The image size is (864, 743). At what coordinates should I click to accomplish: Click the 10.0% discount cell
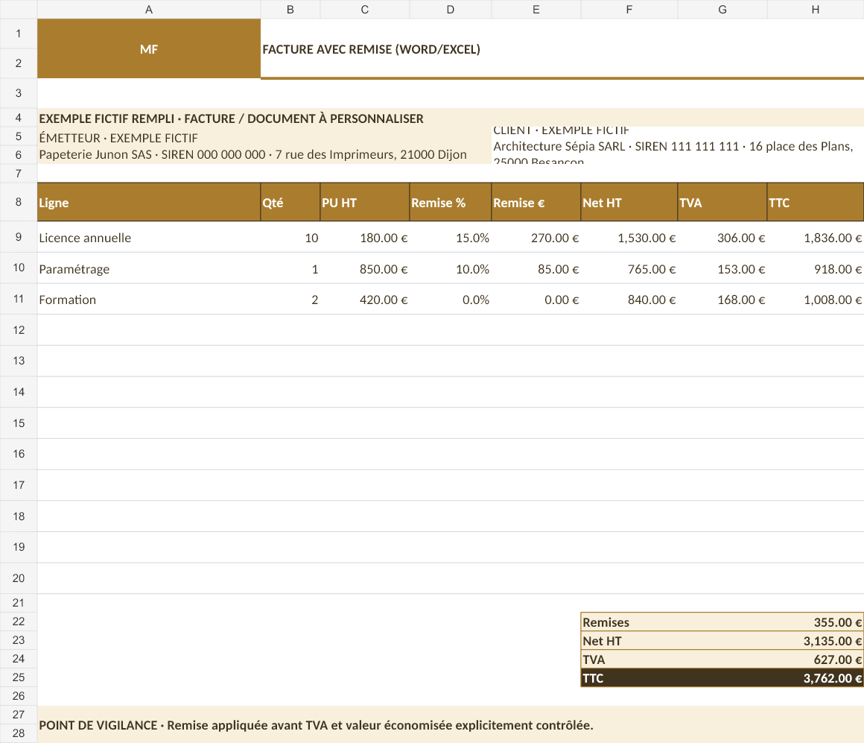[450, 268]
